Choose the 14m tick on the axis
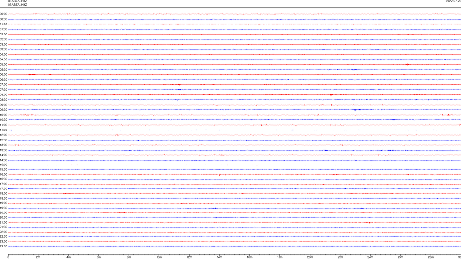 pyautogui.click(x=219, y=257)
